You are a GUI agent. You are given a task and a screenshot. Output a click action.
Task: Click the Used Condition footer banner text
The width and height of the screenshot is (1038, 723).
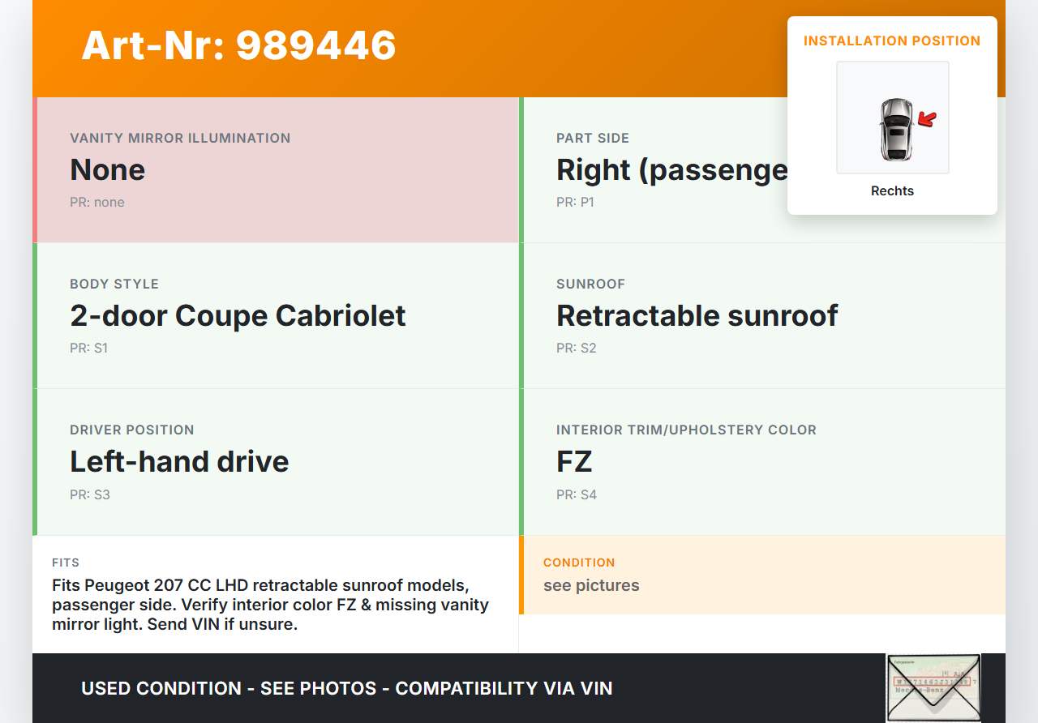tap(346, 688)
